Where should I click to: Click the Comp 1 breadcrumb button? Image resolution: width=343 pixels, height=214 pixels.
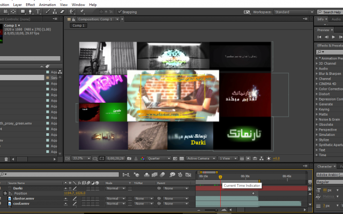pos(78,26)
